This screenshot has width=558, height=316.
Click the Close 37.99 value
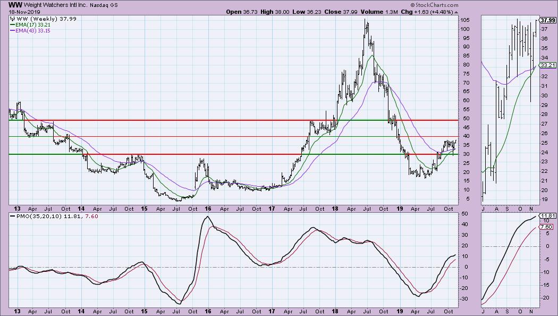pyautogui.click(x=341, y=12)
